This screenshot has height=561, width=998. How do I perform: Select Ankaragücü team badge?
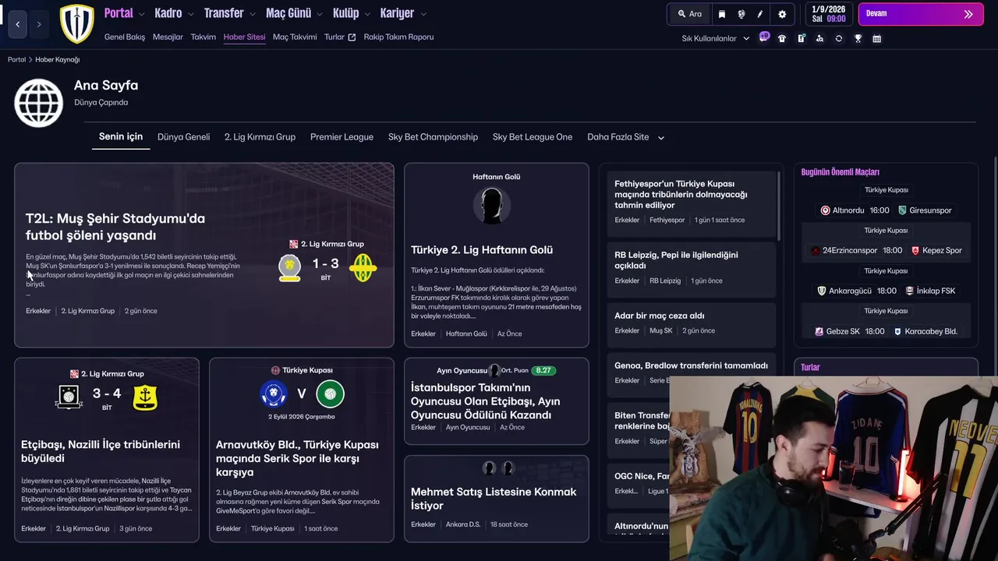click(821, 291)
